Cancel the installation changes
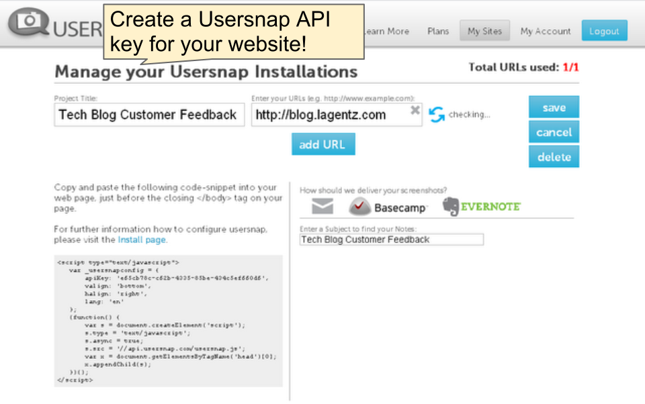 pos(554,132)
